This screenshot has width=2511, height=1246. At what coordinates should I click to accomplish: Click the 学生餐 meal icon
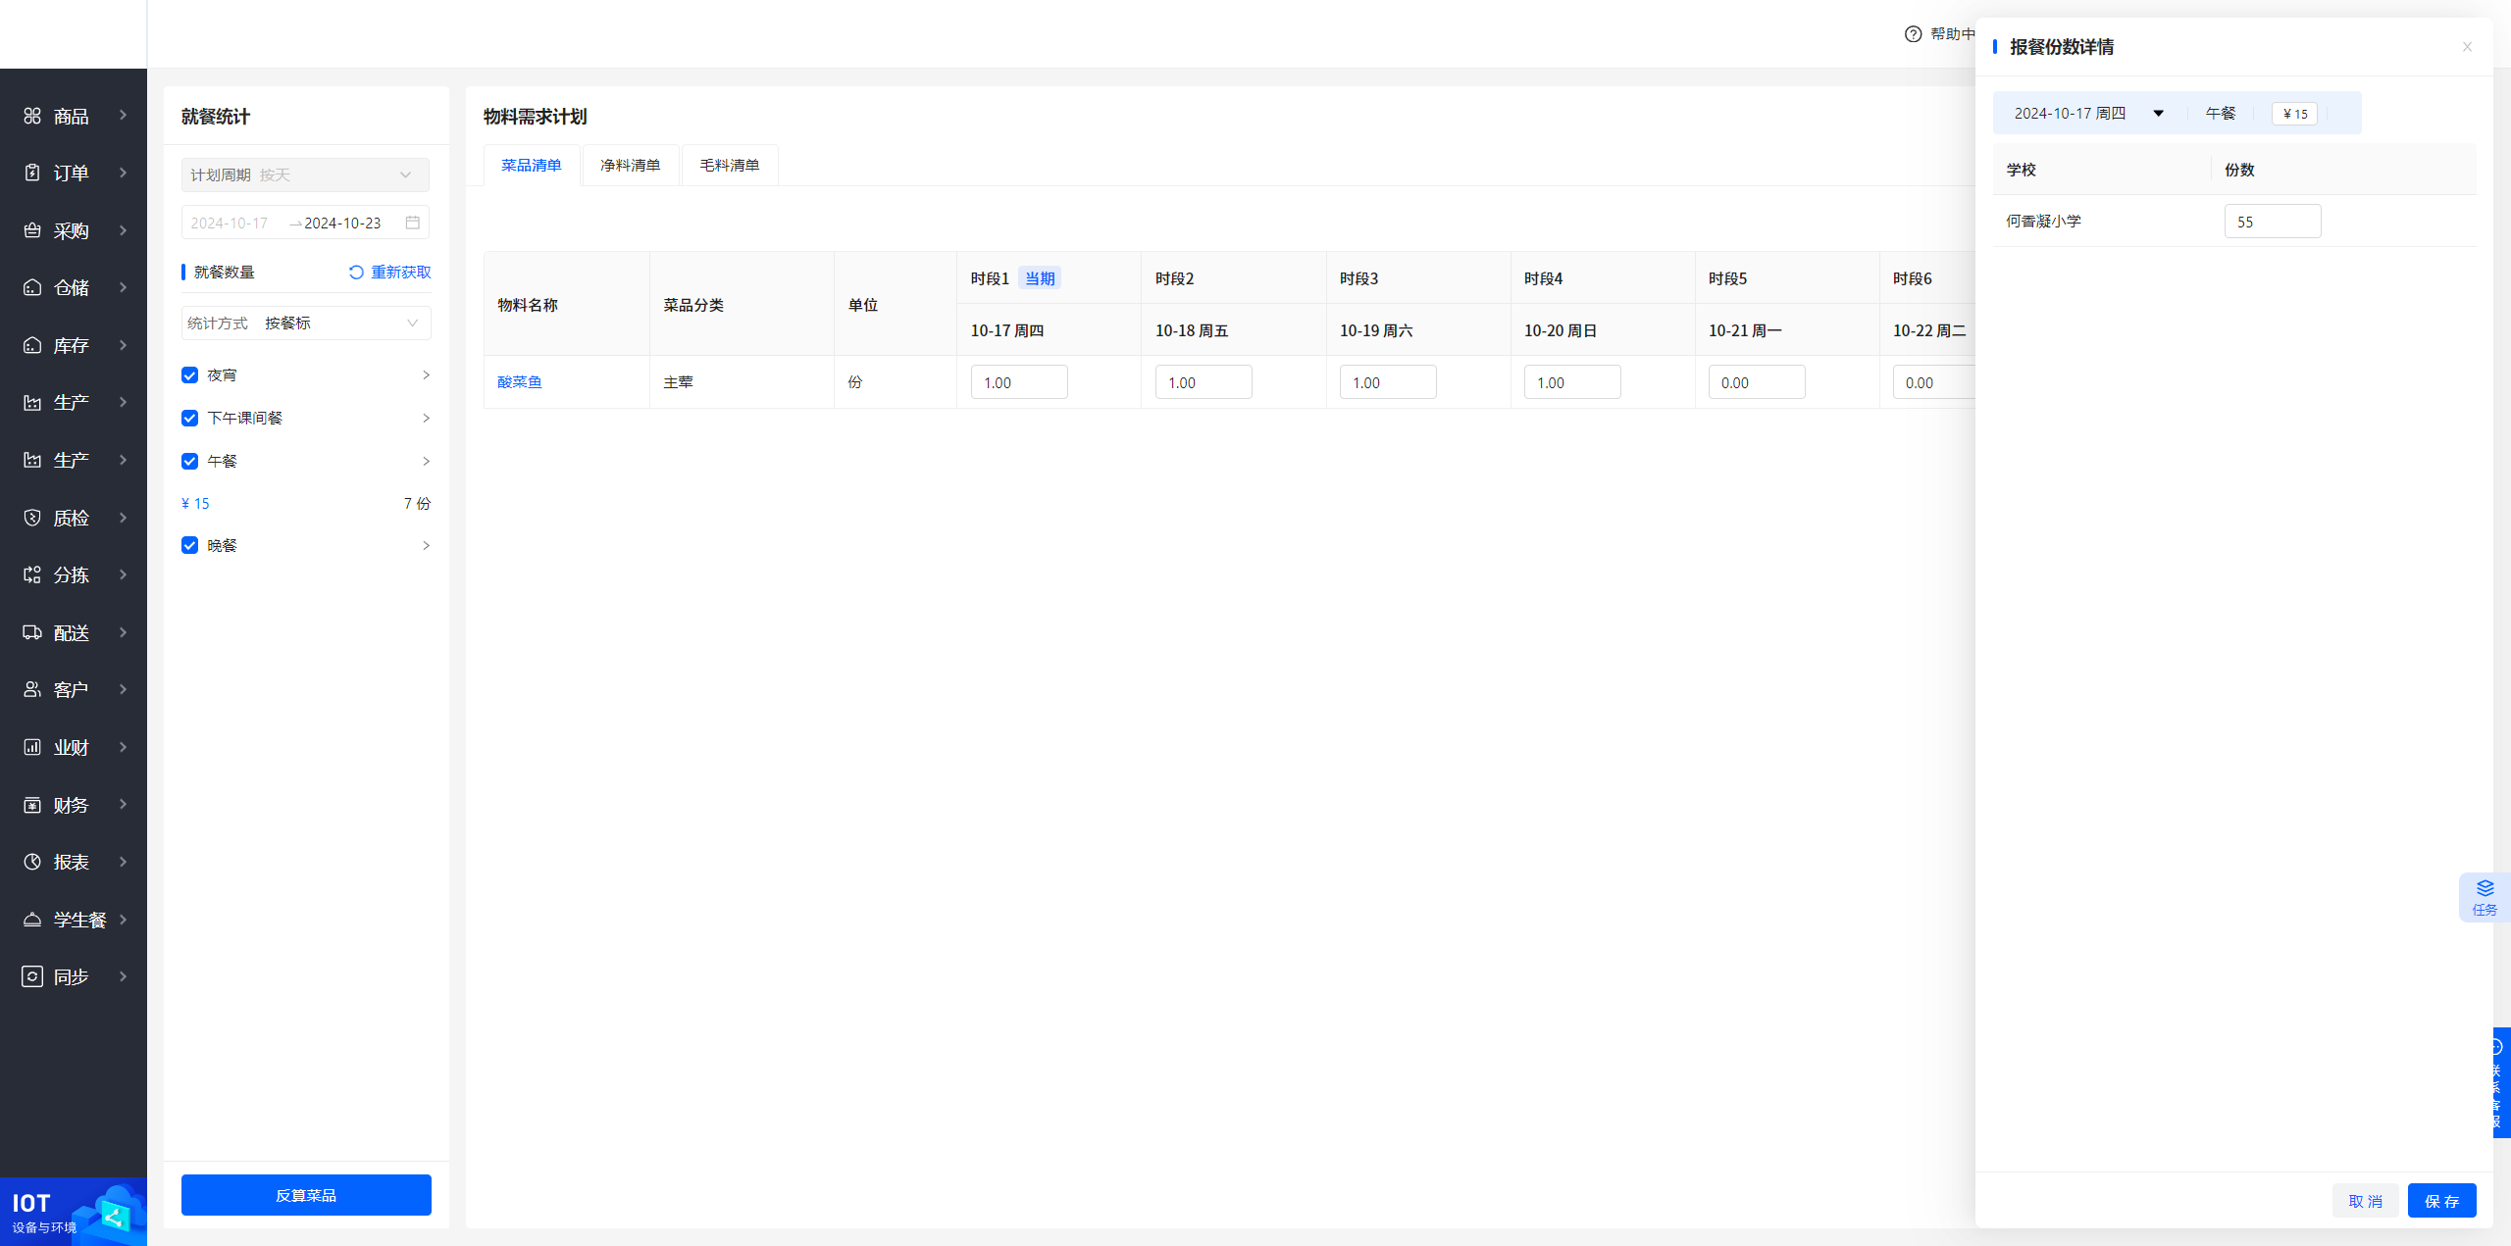[x=32, y=920]
